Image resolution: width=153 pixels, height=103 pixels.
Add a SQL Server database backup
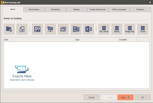(104, 29)
